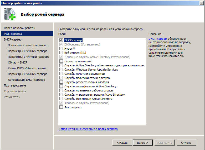
Task: Open the Области DHCP step
Action: point(18,62)
